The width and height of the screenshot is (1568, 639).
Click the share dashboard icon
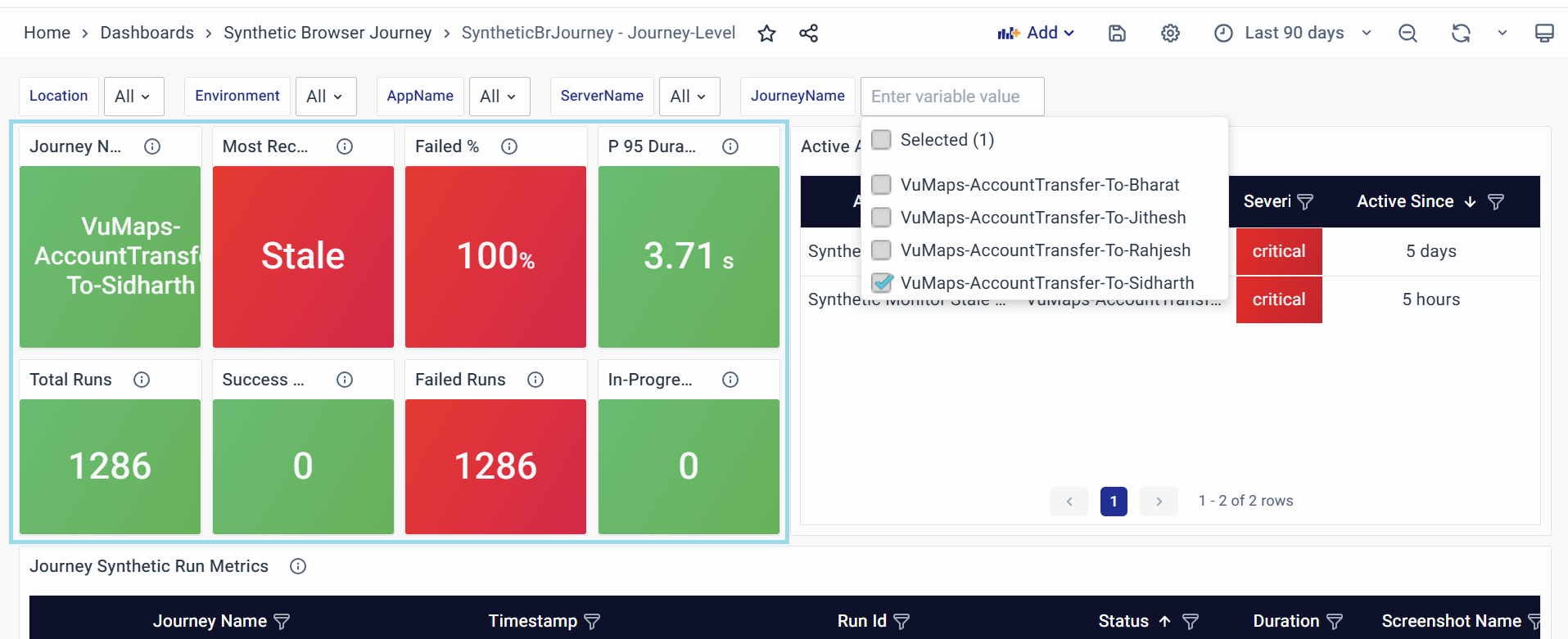coord(808,34)
